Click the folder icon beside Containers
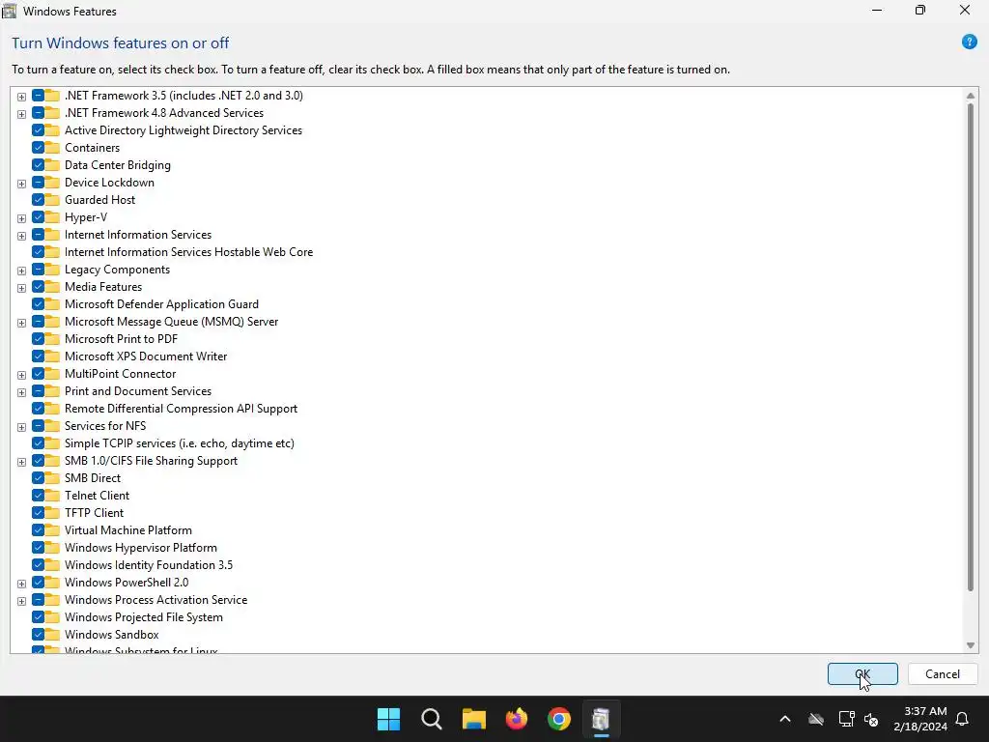This screenshot has height=742, width=989. point(52,148)
